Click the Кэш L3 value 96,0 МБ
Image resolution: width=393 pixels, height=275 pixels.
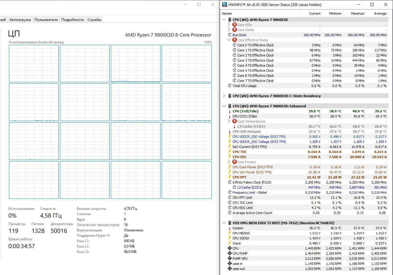[130, 252]
